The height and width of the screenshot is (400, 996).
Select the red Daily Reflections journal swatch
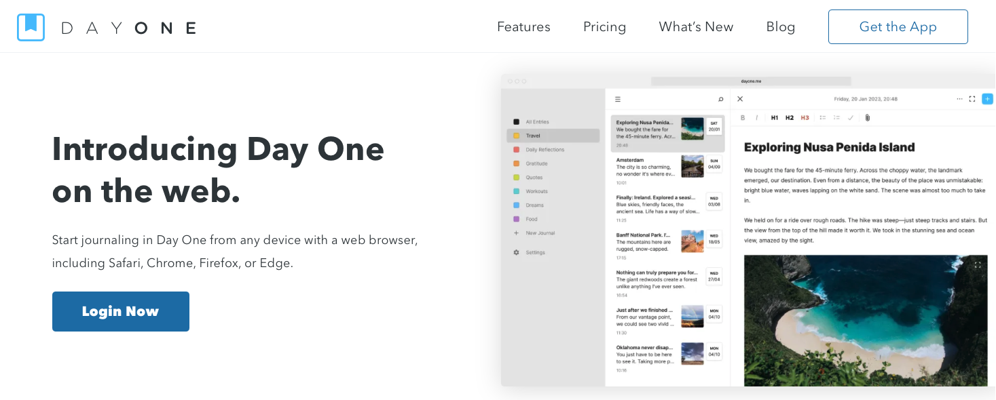coord(516,150)
